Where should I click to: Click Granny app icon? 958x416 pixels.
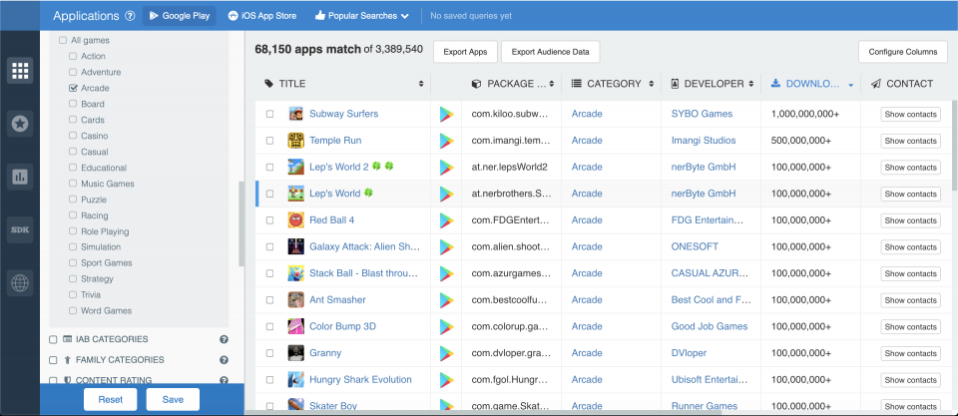coord(295,353)
